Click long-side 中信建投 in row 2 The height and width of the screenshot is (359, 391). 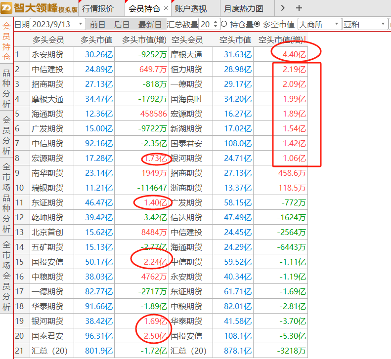coord(47,69)
